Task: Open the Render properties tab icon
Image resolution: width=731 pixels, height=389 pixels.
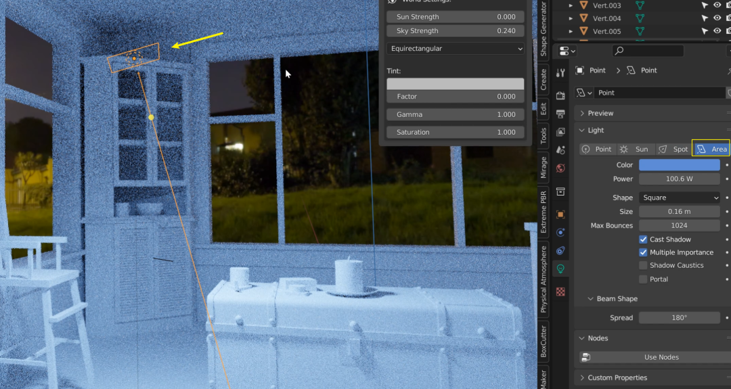Action: (561, 95)
